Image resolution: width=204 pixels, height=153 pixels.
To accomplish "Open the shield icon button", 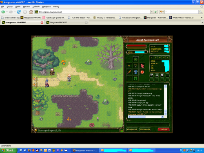I will 162,75.
